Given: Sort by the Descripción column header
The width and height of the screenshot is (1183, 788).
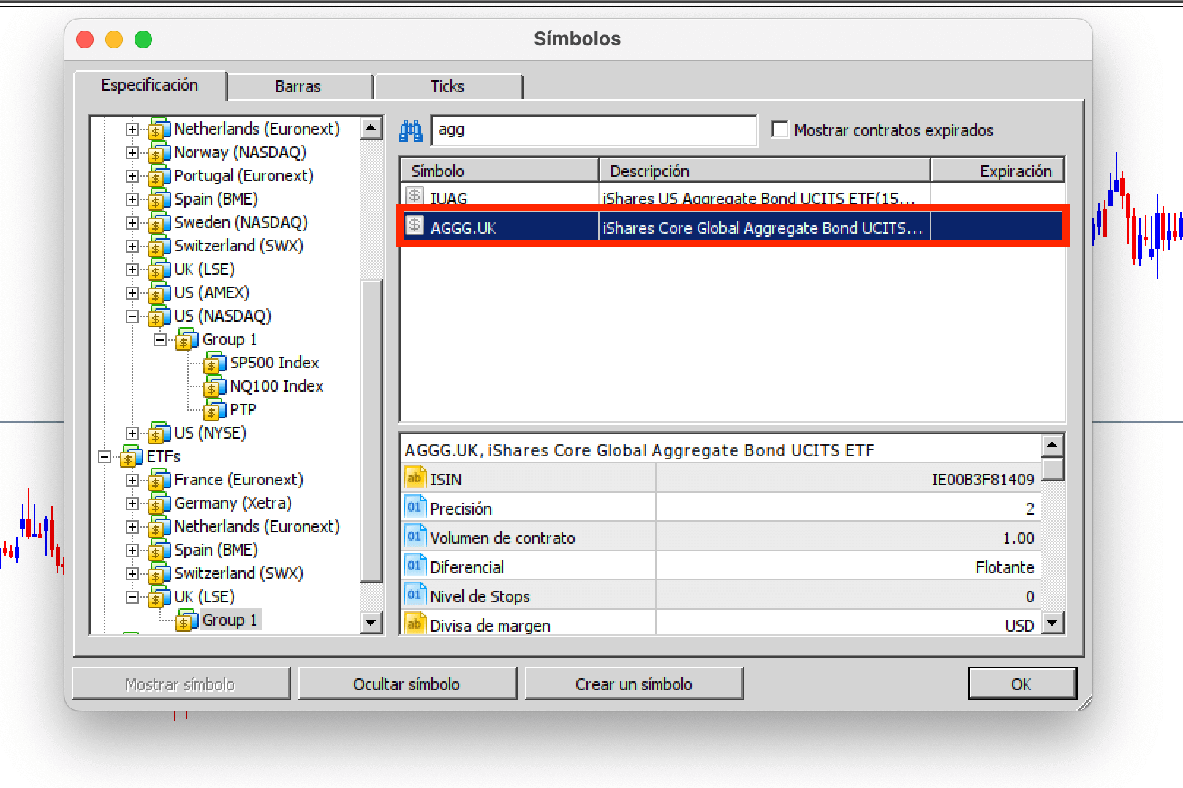Looking at the screenshot, I should tap(765, 170).
